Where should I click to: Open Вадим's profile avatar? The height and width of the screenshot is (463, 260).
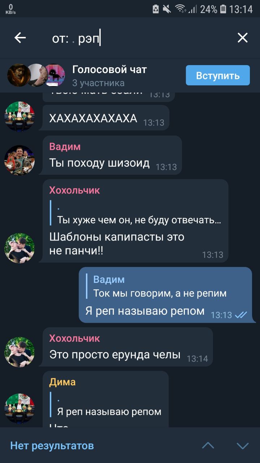pos(19,160)
